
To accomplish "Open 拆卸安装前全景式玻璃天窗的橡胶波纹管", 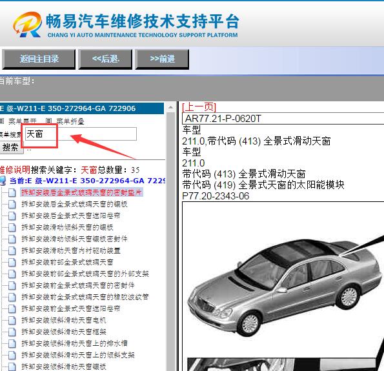I will click(85, 297).
